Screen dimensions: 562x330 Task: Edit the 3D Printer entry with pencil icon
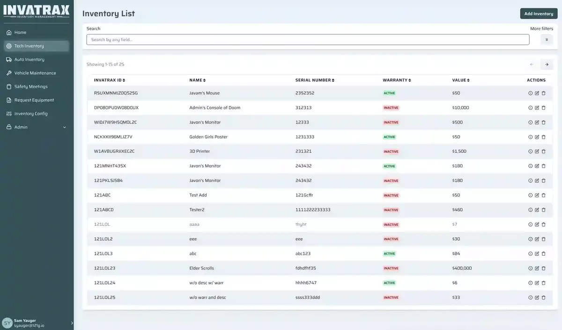pyautogui.click(x=537, y=151)
